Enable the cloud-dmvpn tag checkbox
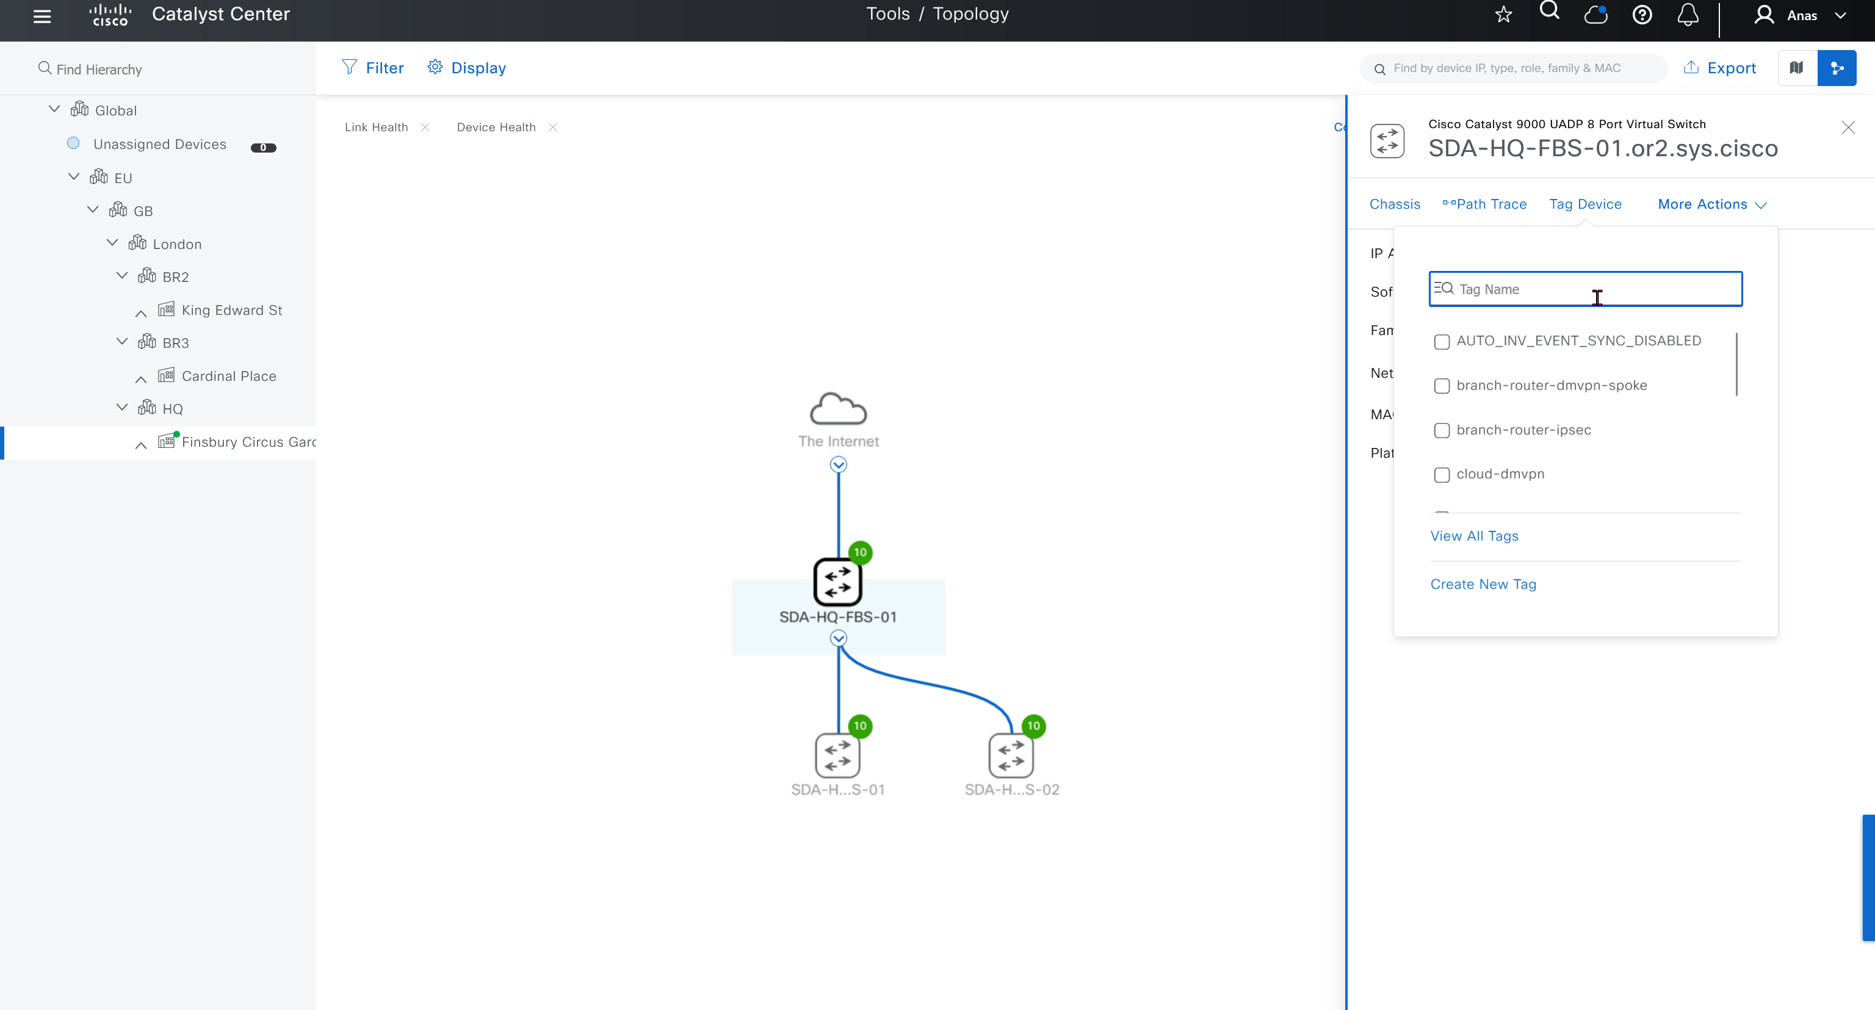This screenshot has height=1010, width=1875. pyautogui.click(x=1441, y=475)
